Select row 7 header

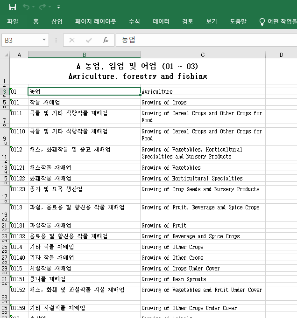point(5,117)
